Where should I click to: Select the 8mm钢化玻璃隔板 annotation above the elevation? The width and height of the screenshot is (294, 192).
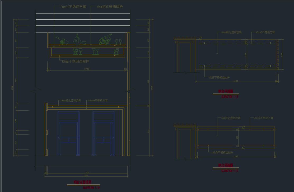[x=110, y=7]
